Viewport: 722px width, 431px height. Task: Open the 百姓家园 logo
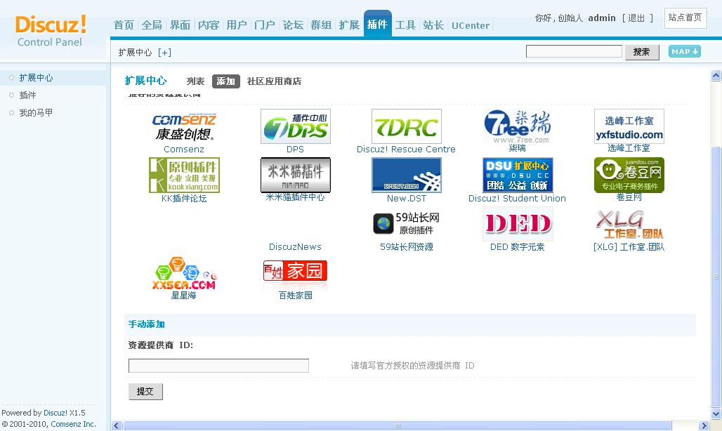(295, 272)
